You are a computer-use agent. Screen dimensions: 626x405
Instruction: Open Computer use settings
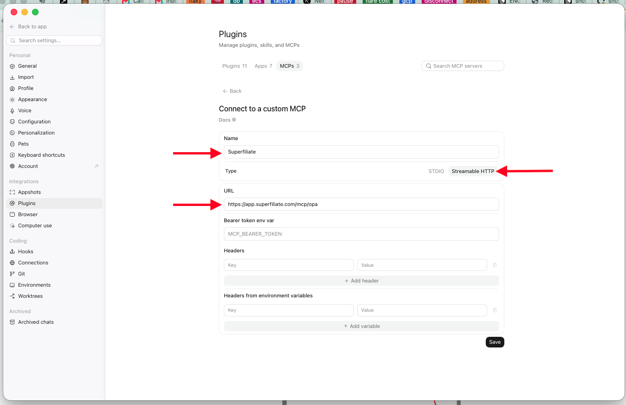(54, 225)
